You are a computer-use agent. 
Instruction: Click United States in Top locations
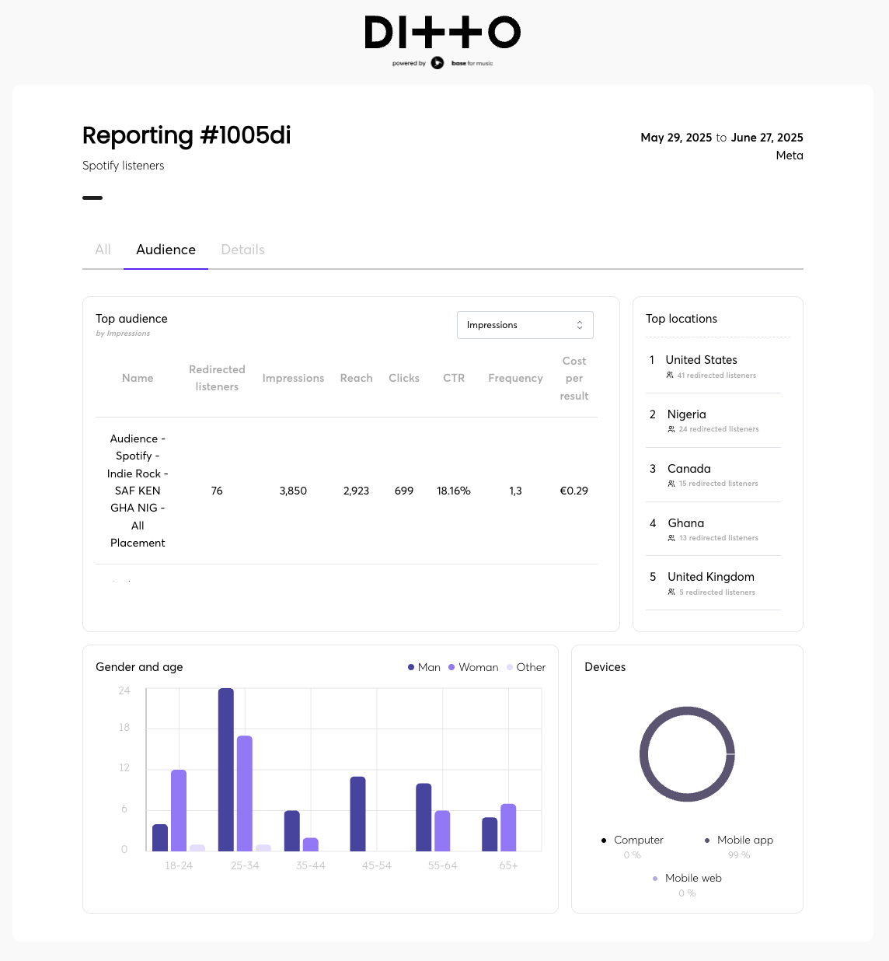tap(701, 360)
